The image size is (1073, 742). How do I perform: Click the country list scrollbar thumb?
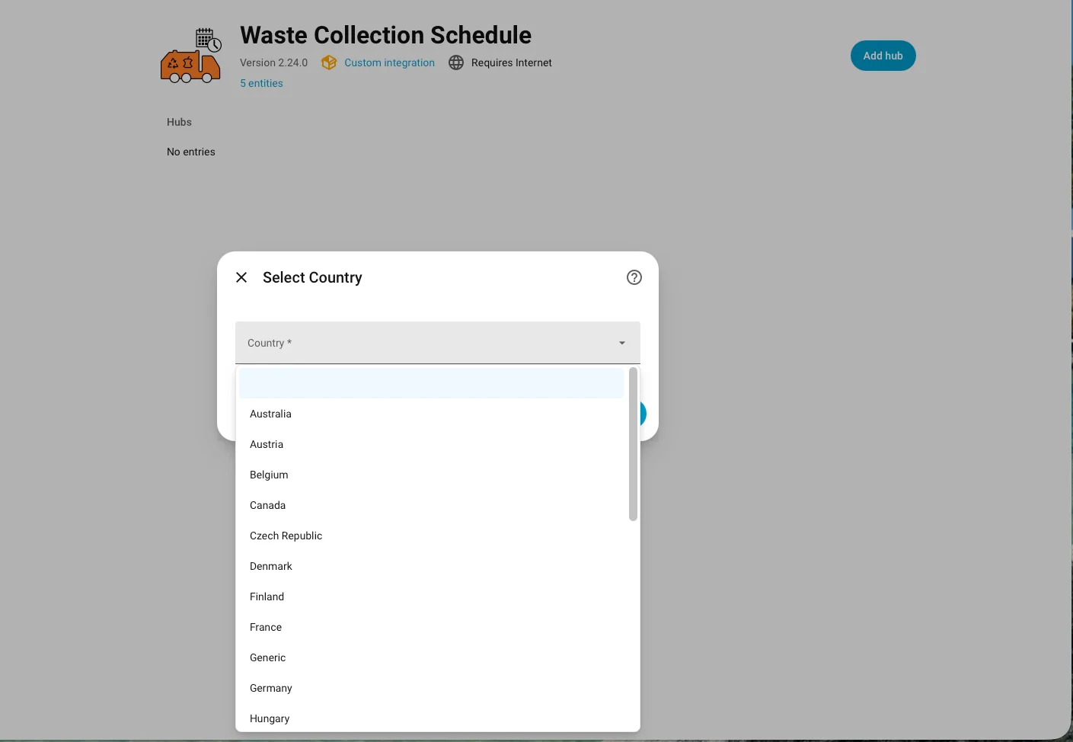633,444
